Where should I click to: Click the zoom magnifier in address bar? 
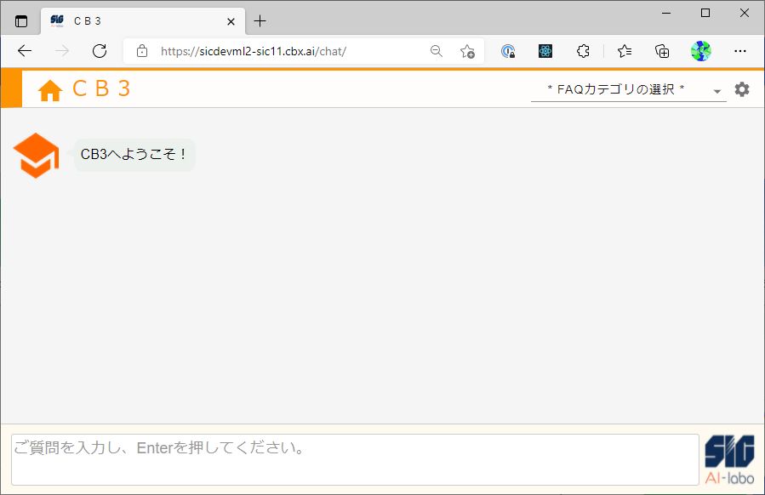[x=437, y=51]
